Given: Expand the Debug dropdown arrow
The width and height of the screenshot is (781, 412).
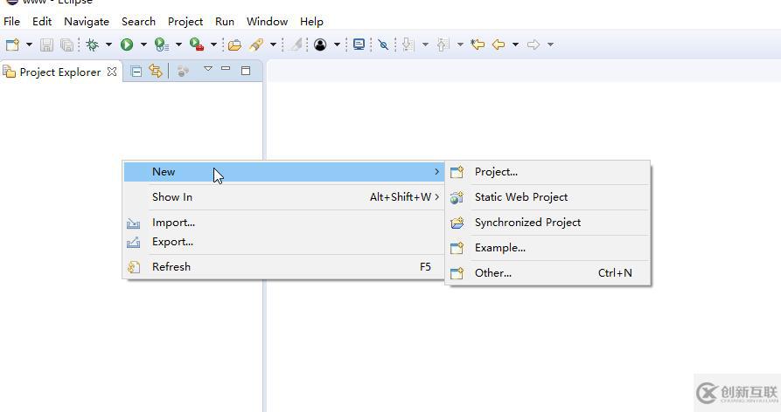Looking at the screenshot, I should point(108,45).
